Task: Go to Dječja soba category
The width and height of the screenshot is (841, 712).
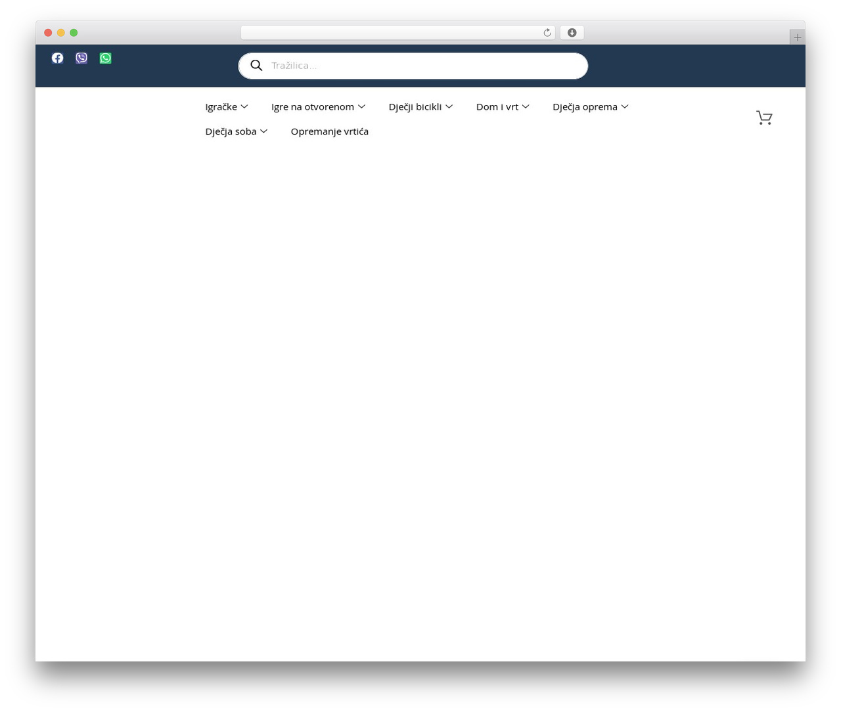Action: coord(231,131)
